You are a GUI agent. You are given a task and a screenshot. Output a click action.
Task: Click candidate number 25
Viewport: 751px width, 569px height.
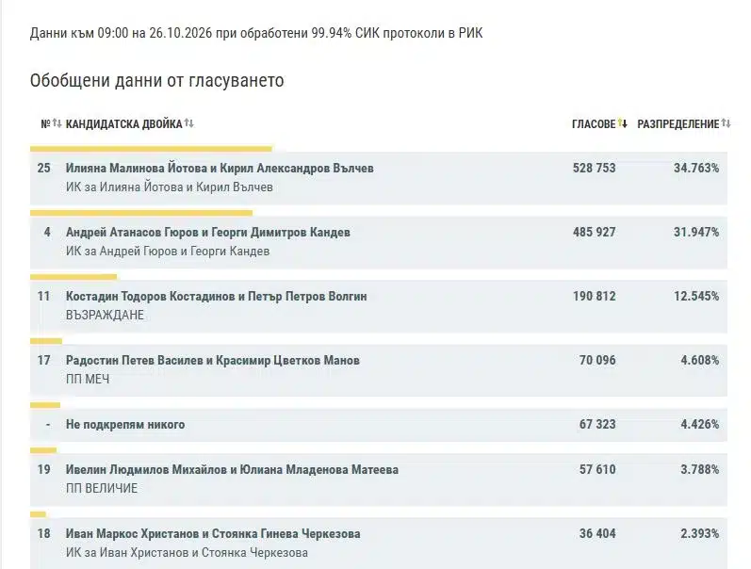(x=43, y=168)
